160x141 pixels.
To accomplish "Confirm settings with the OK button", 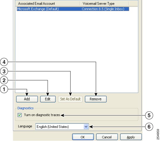I will 83,137.
